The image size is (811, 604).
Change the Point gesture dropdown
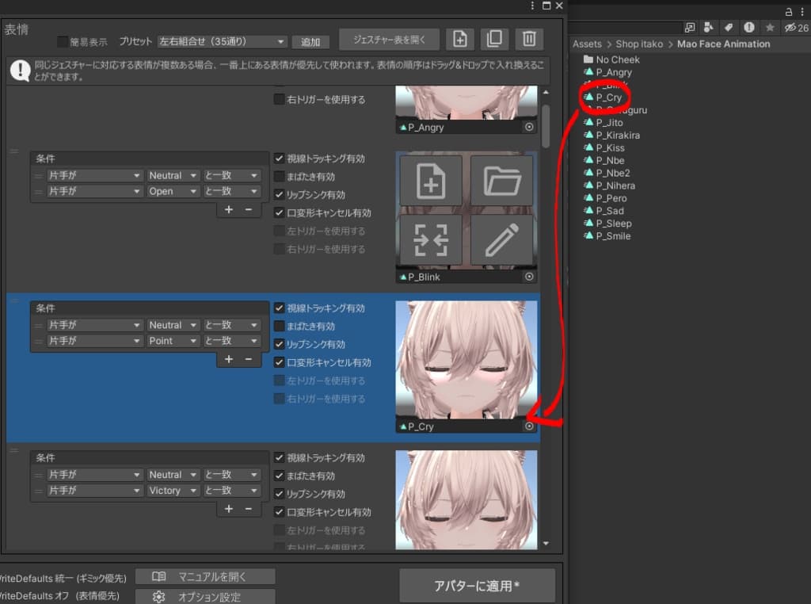click(x=173, y=340)
